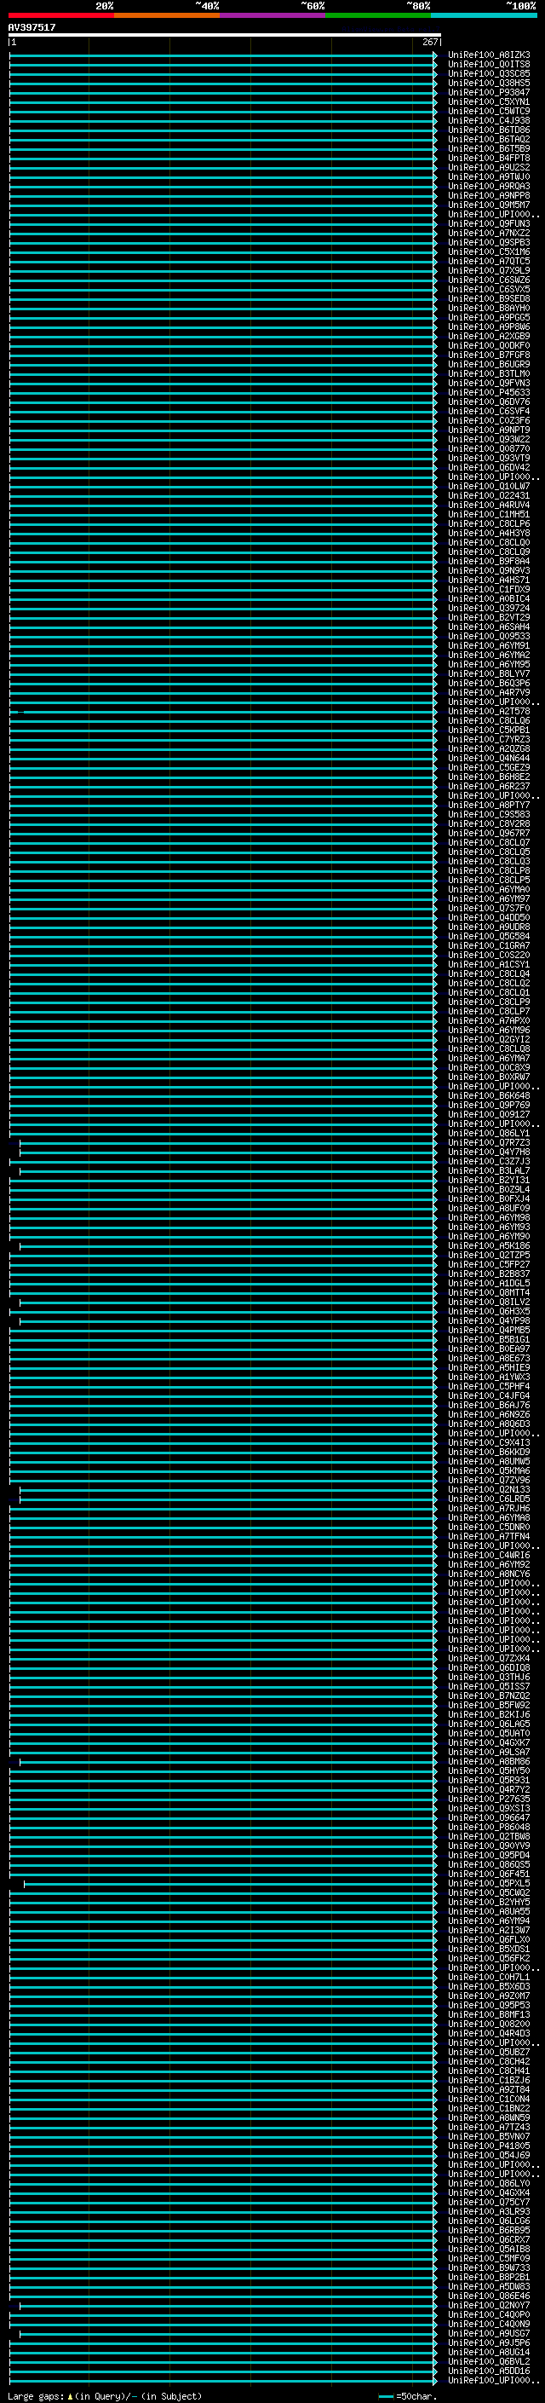Image resolution: width=545 pixels, height=2403 pixels.
Task: Select hit label UniRef100_Q54J69
Action: pos(489,2156)
